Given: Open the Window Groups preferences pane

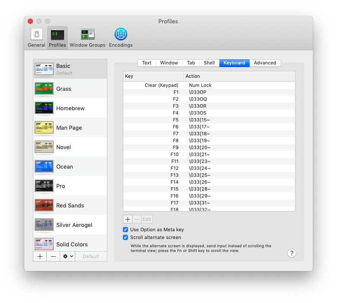Looking at the screenshot, I should point(87,38).
